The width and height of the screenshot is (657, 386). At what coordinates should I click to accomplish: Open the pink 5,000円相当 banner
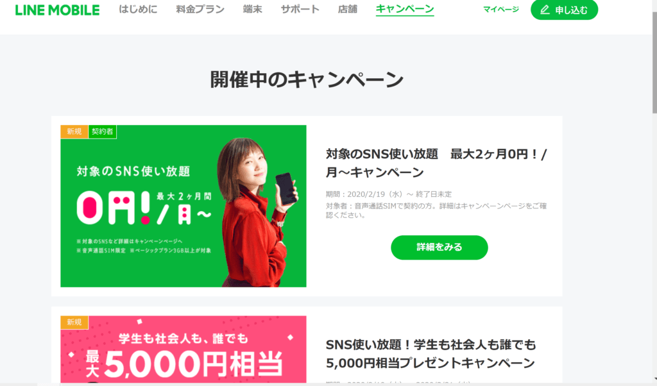coord(183,349)
